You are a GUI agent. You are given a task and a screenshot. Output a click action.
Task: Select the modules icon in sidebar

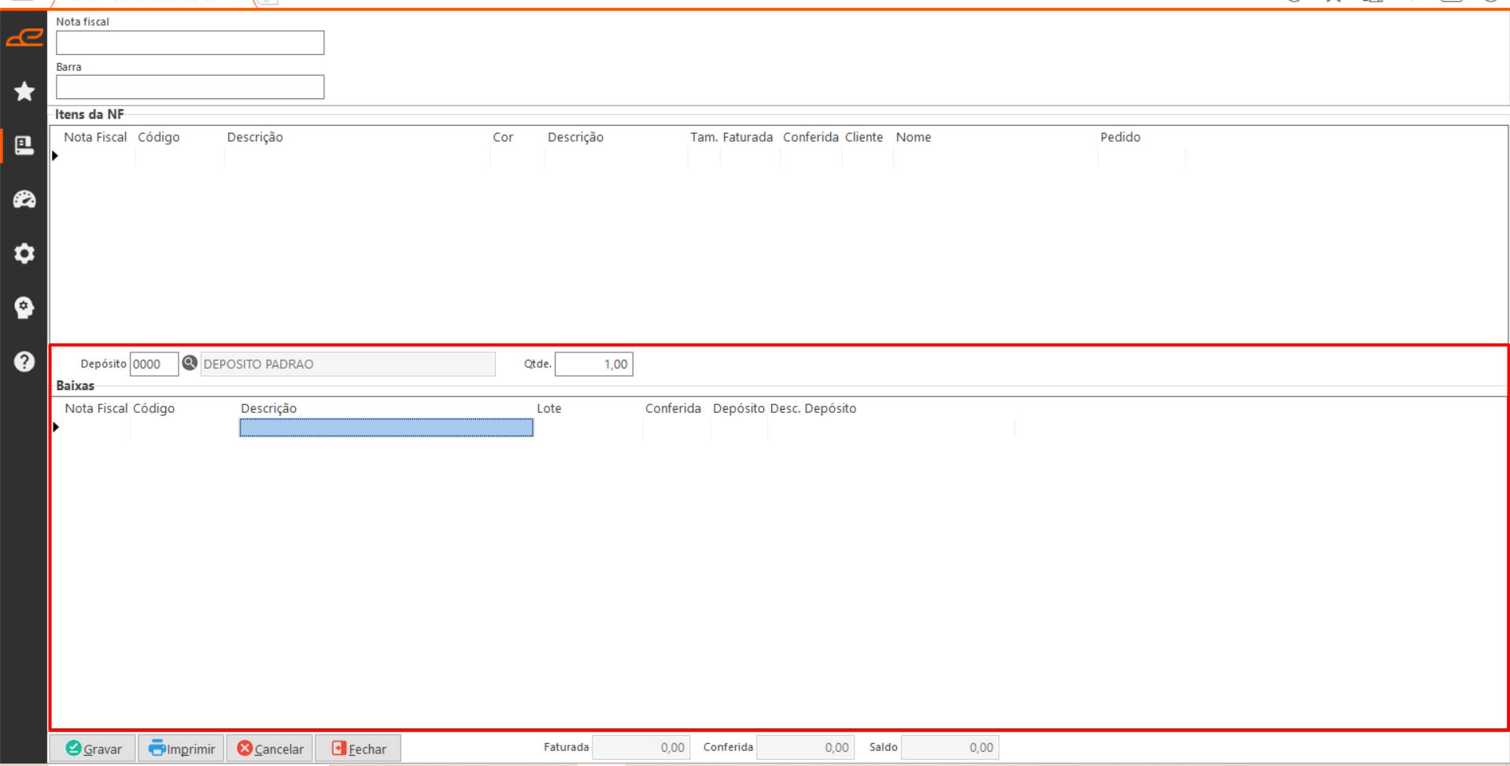[24, 145]
